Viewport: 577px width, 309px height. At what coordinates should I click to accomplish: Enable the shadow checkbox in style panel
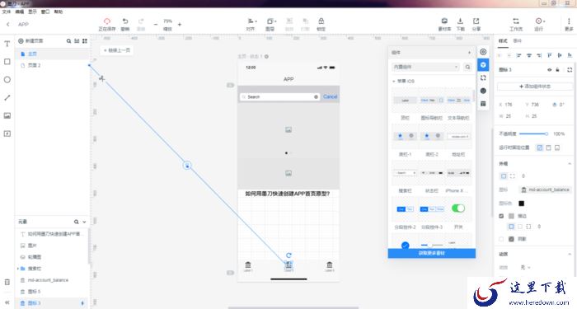point(501,239)
